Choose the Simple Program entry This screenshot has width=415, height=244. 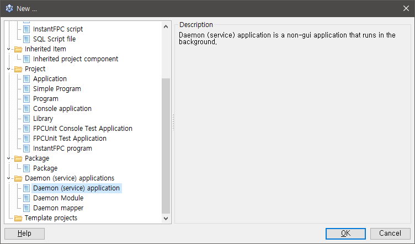pyautogui.click(x=57, y=89)
